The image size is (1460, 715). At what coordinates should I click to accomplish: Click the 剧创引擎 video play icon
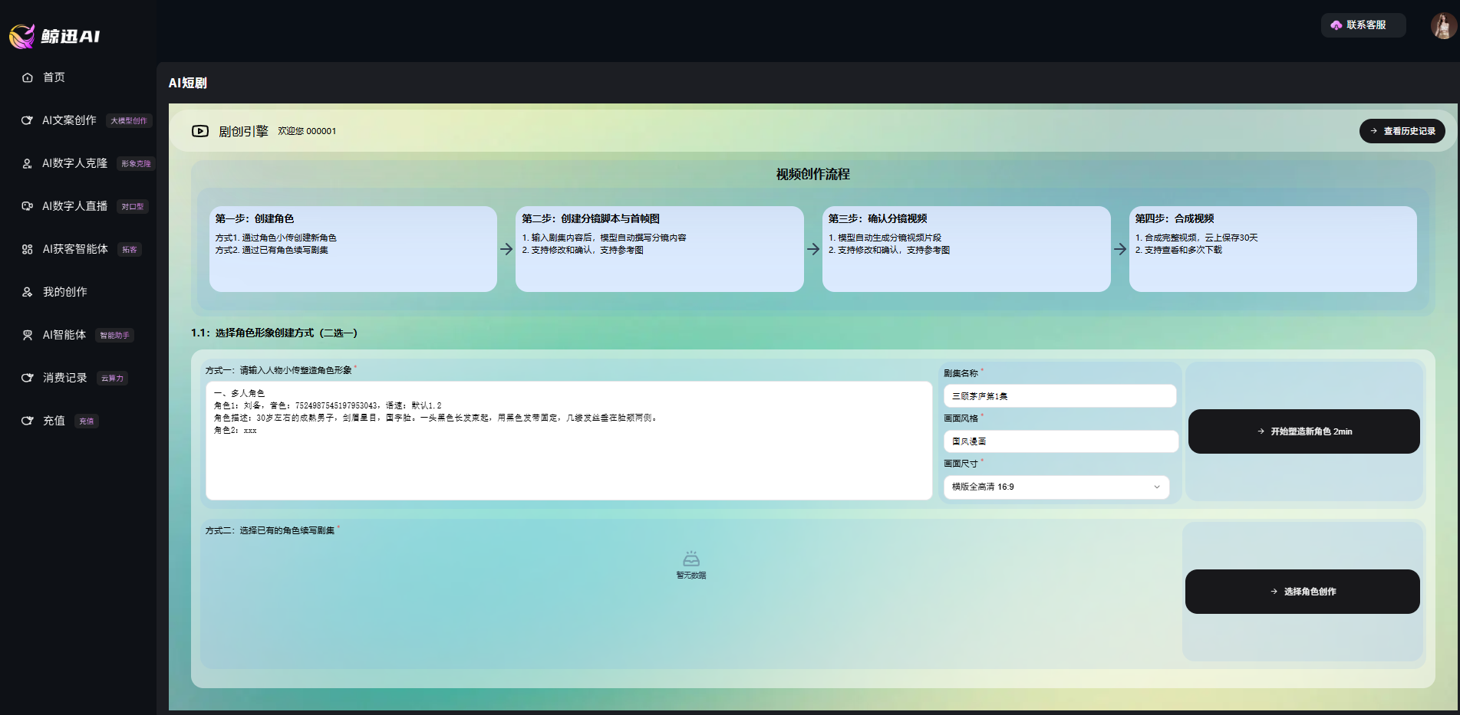(x=200, y=131)
